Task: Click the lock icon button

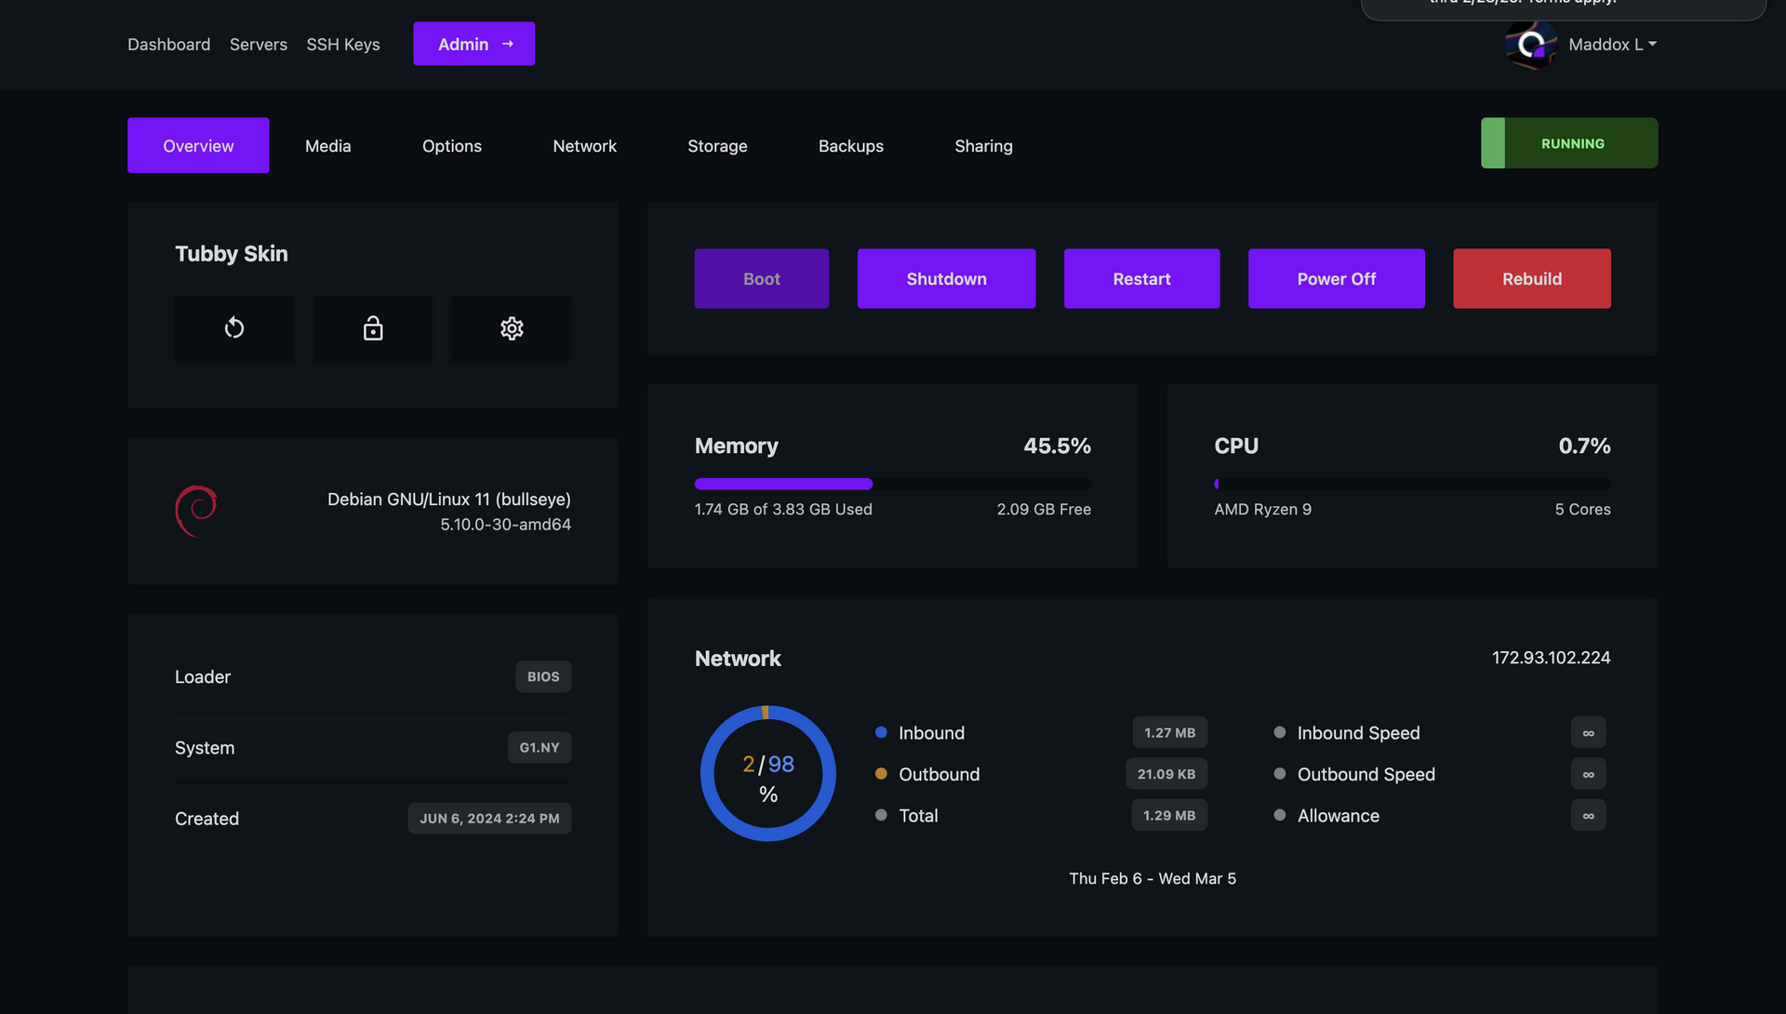Action: (373, 328)
